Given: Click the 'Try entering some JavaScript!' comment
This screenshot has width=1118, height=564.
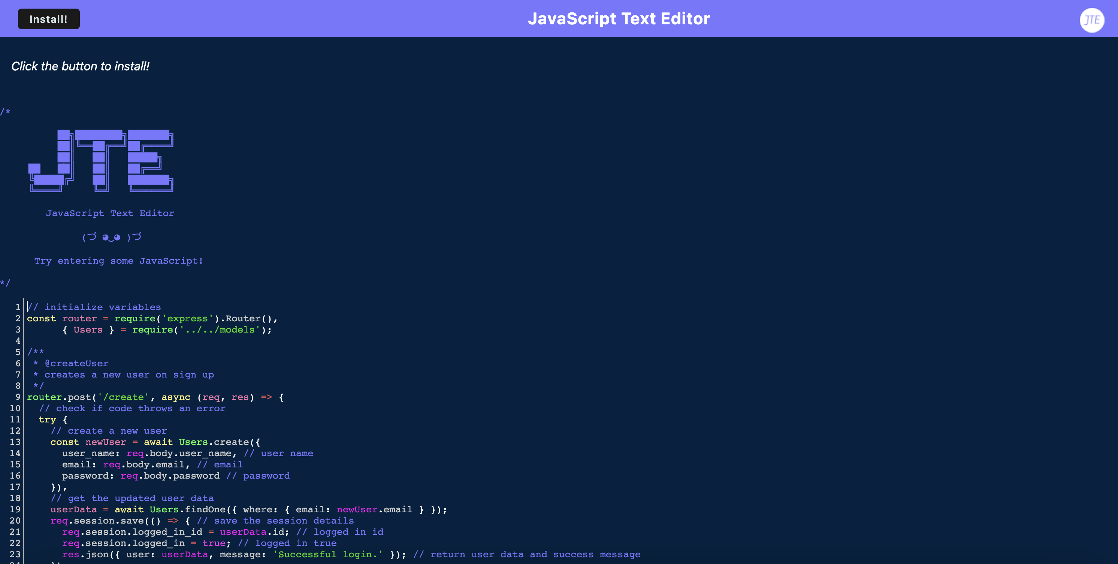Looking at the screenshot, I should point(118,261).
